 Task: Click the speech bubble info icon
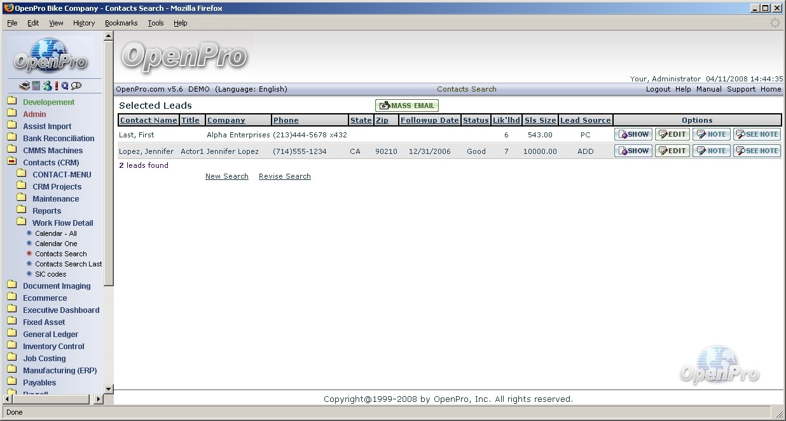point(76,86)
